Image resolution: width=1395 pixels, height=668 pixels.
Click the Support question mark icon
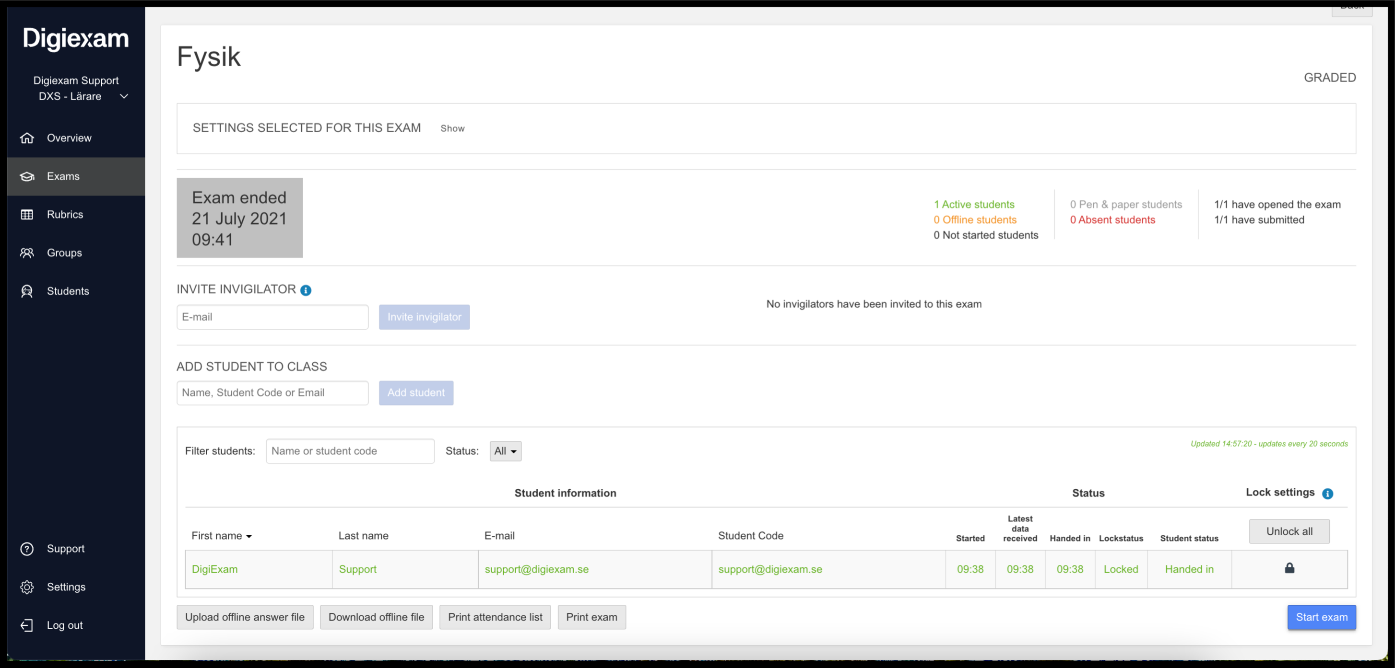click(26, 549)
